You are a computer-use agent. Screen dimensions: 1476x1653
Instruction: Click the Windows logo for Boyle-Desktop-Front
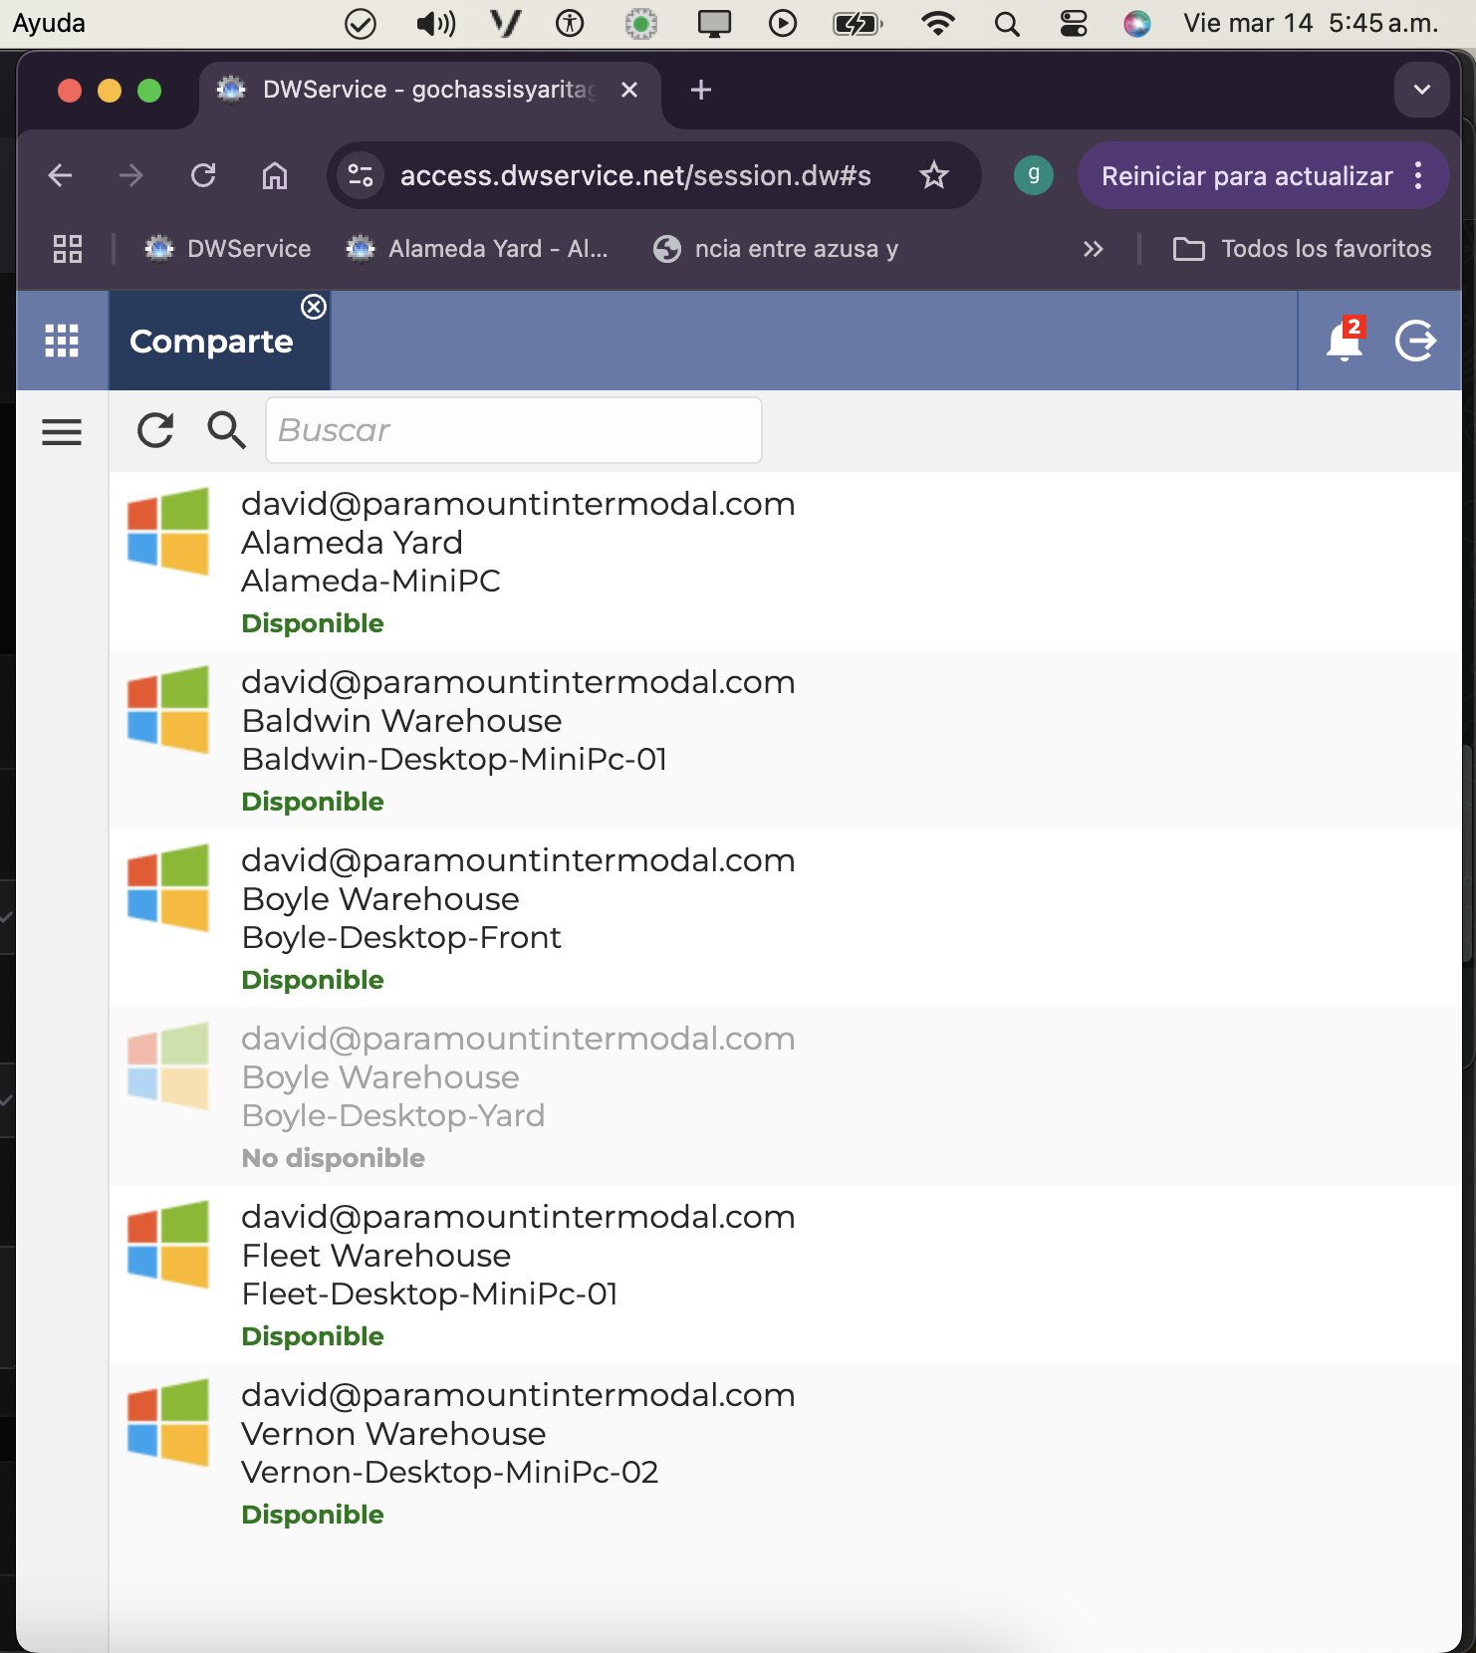(168, 887)
